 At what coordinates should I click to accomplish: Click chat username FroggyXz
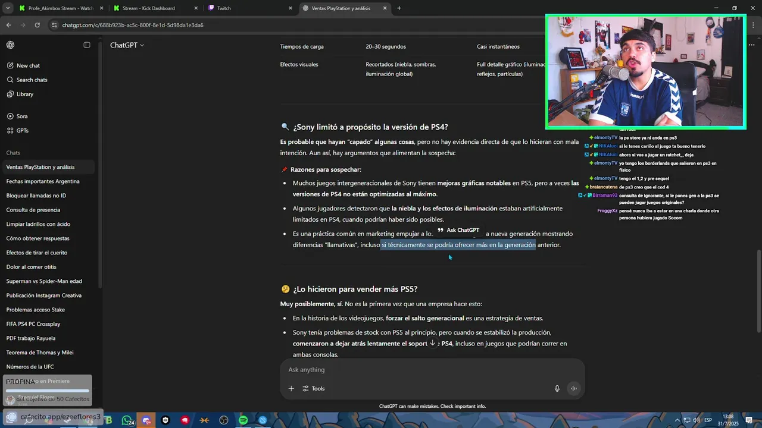(x=607, y=211)
